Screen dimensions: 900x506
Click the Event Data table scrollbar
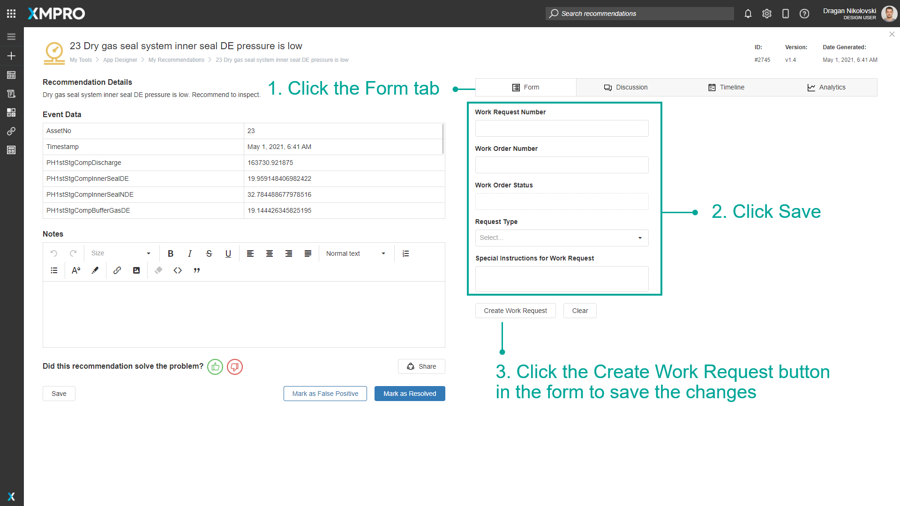443,139
